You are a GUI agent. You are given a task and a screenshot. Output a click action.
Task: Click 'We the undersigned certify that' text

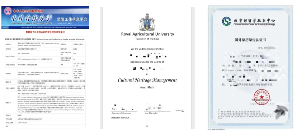click(x=147, y=49)
